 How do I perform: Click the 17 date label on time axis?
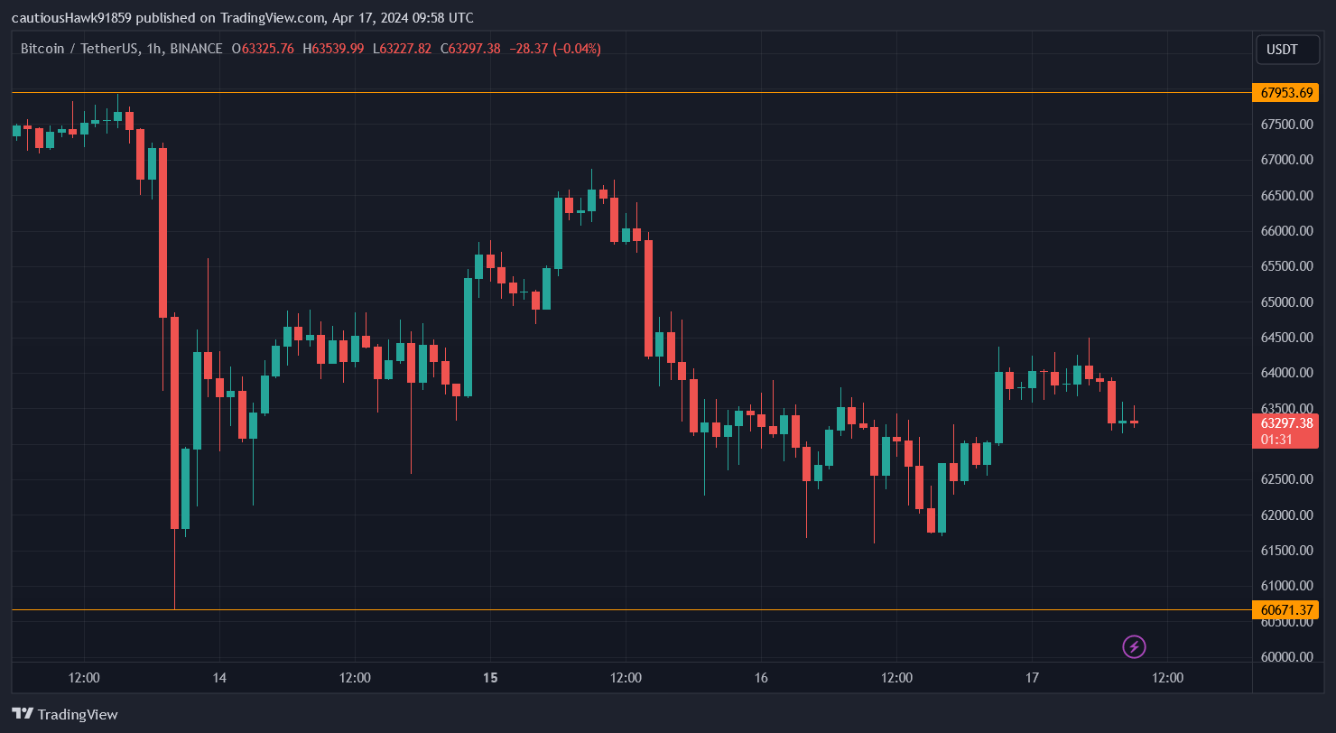(1032, 678)
